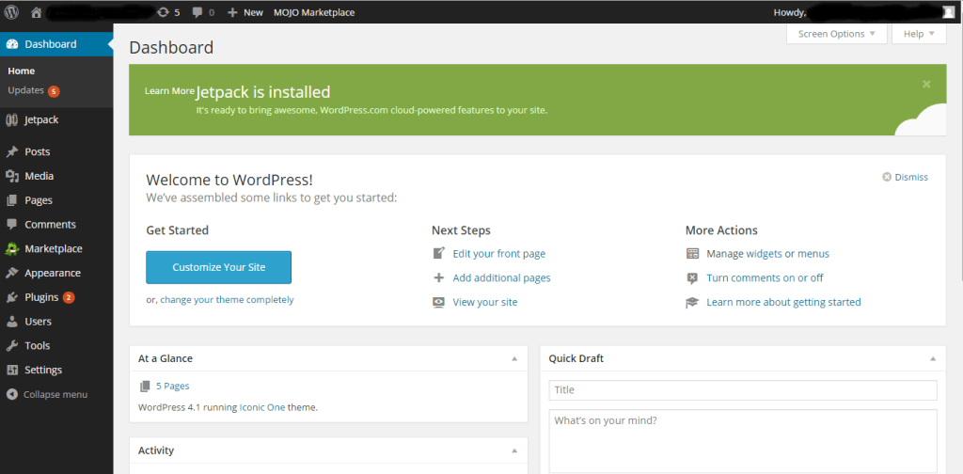Click plus icon beside Add additional pages
Screen dimensions: 963x474
[438, 277]
